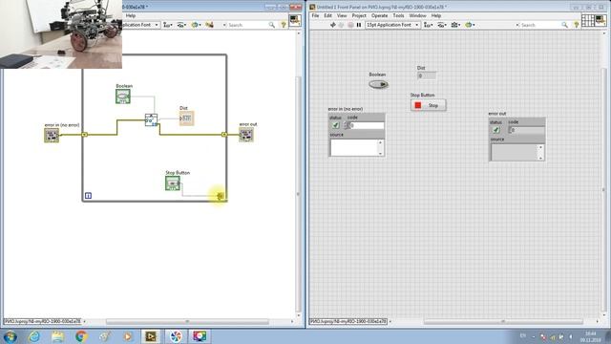This screenshot has width=611, height=344.
Task: Select the Stop Button terminal in block diagram
Action: pyautogui.click(x=173, y=183)
